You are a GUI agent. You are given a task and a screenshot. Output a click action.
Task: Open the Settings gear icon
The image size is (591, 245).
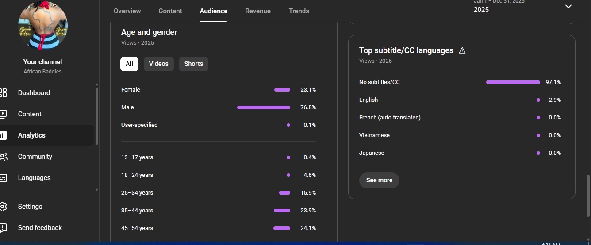[4, 207]
